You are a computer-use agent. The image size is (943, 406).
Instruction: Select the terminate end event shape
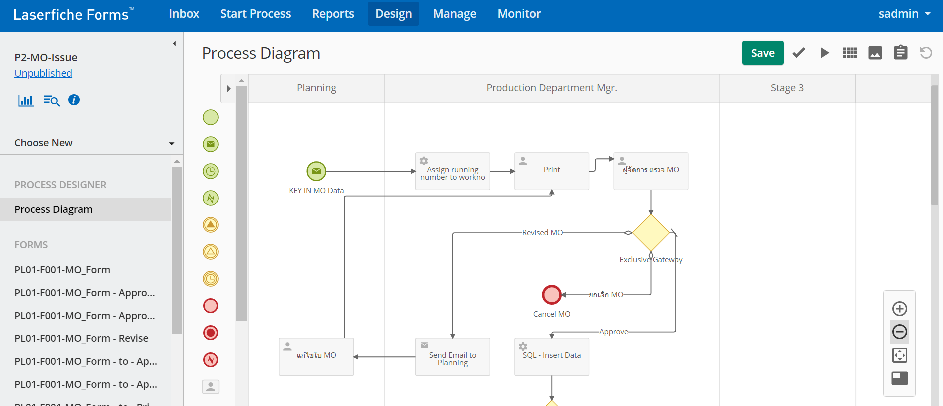click(211, 333)
